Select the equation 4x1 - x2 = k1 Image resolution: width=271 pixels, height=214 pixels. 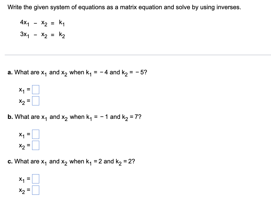coord(42,23)
